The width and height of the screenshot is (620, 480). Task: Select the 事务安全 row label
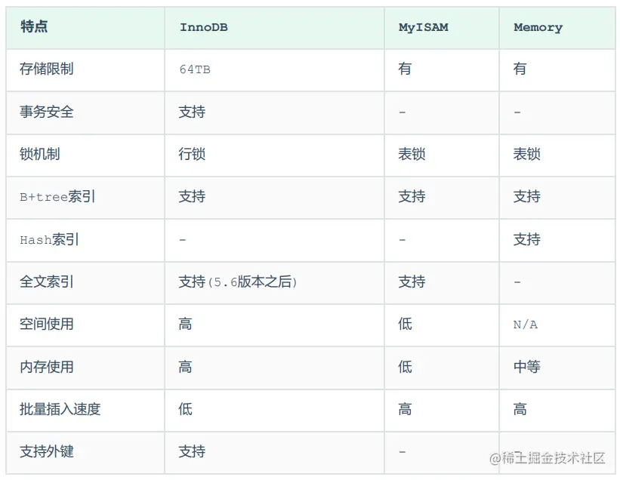(47, 112)
